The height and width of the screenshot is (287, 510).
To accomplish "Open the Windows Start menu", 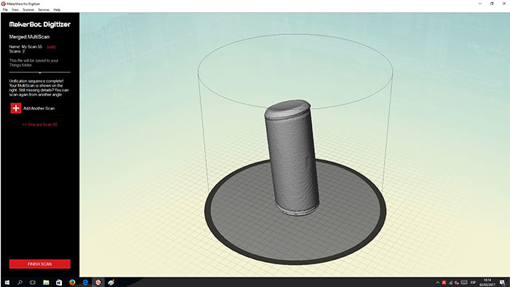I will pyautogui.click(x=7, y=282).
